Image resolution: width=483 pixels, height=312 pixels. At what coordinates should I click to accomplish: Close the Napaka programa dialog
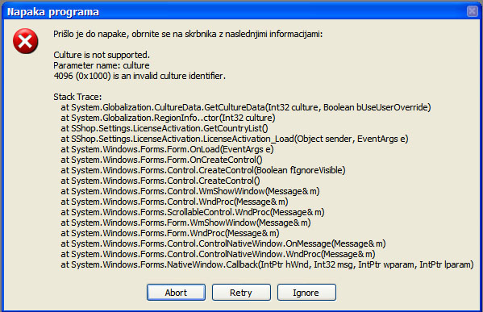tap(472, 11)
